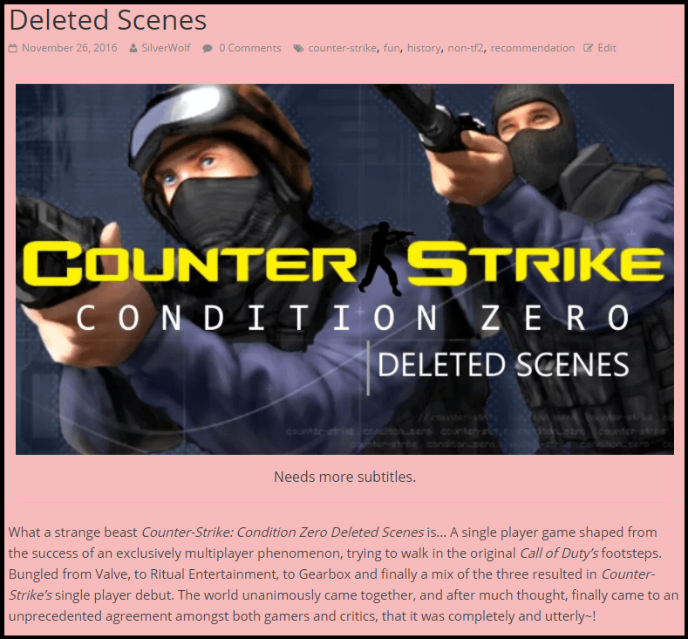This screenshot has width=688, height=639.
Task: View posts tagged recommendation
Action: [533, 48]
